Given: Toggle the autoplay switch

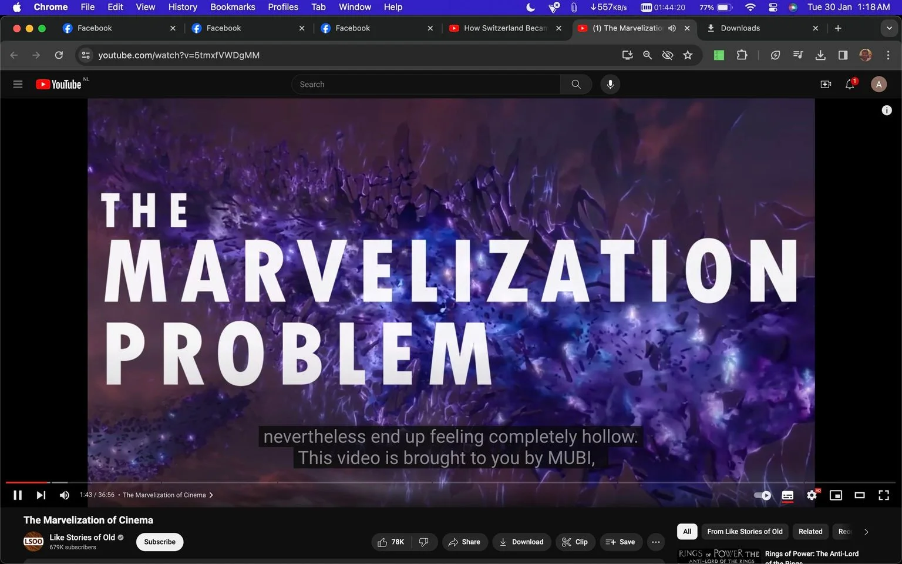Looking at the screenshot, I should point(762,495).
